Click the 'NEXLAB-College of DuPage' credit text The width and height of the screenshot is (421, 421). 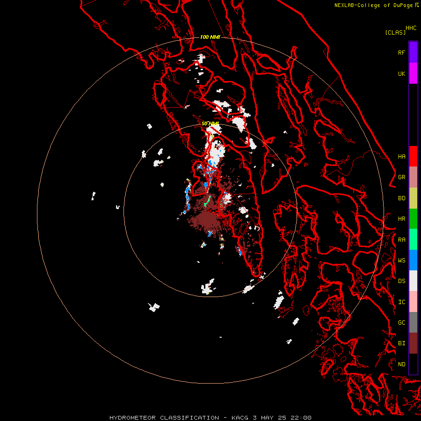pos(373,5)
